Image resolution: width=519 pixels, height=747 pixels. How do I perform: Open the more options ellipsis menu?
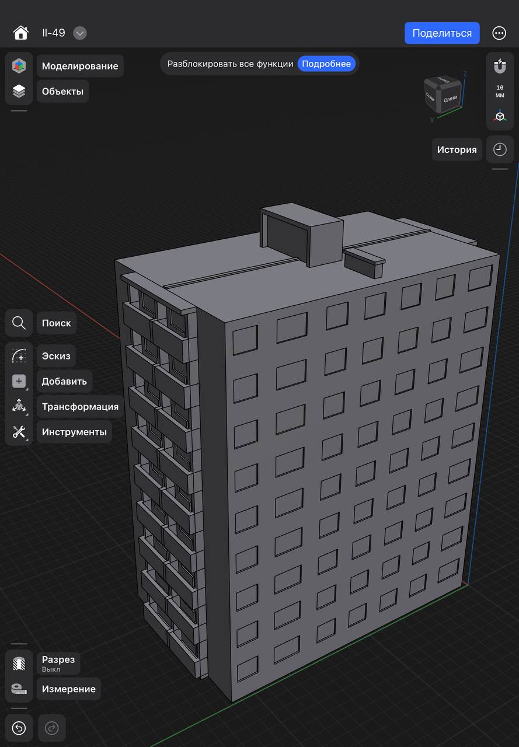point(499,33)
